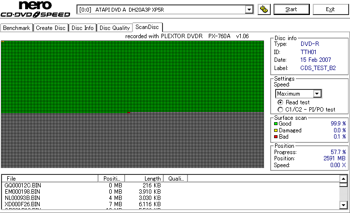Switch to the Benchmark tab
This screenshot has width=350, height=213.
coord(16,28)
